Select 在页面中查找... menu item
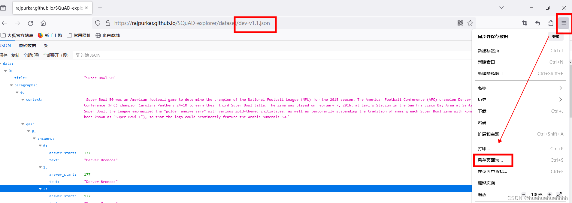 [x=520, y=172]
